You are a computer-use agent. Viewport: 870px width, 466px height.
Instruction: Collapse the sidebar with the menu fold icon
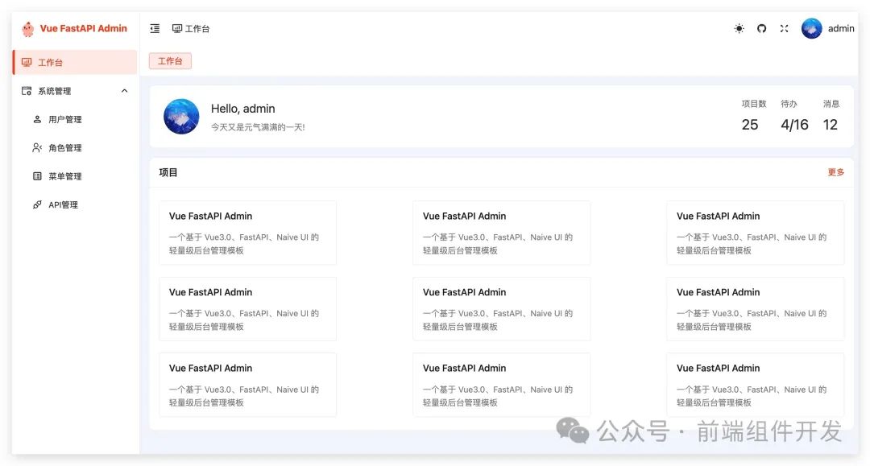(155, 28)
